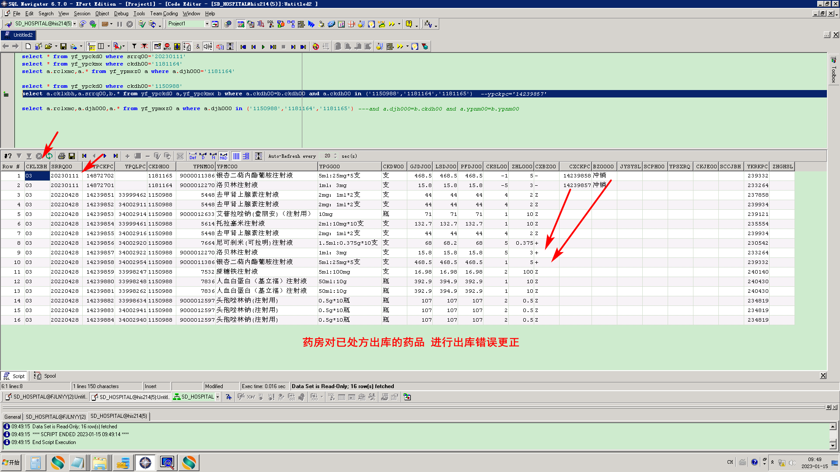840x472 pixels.
Task: Click the green Execute play button
Action: 263,47
